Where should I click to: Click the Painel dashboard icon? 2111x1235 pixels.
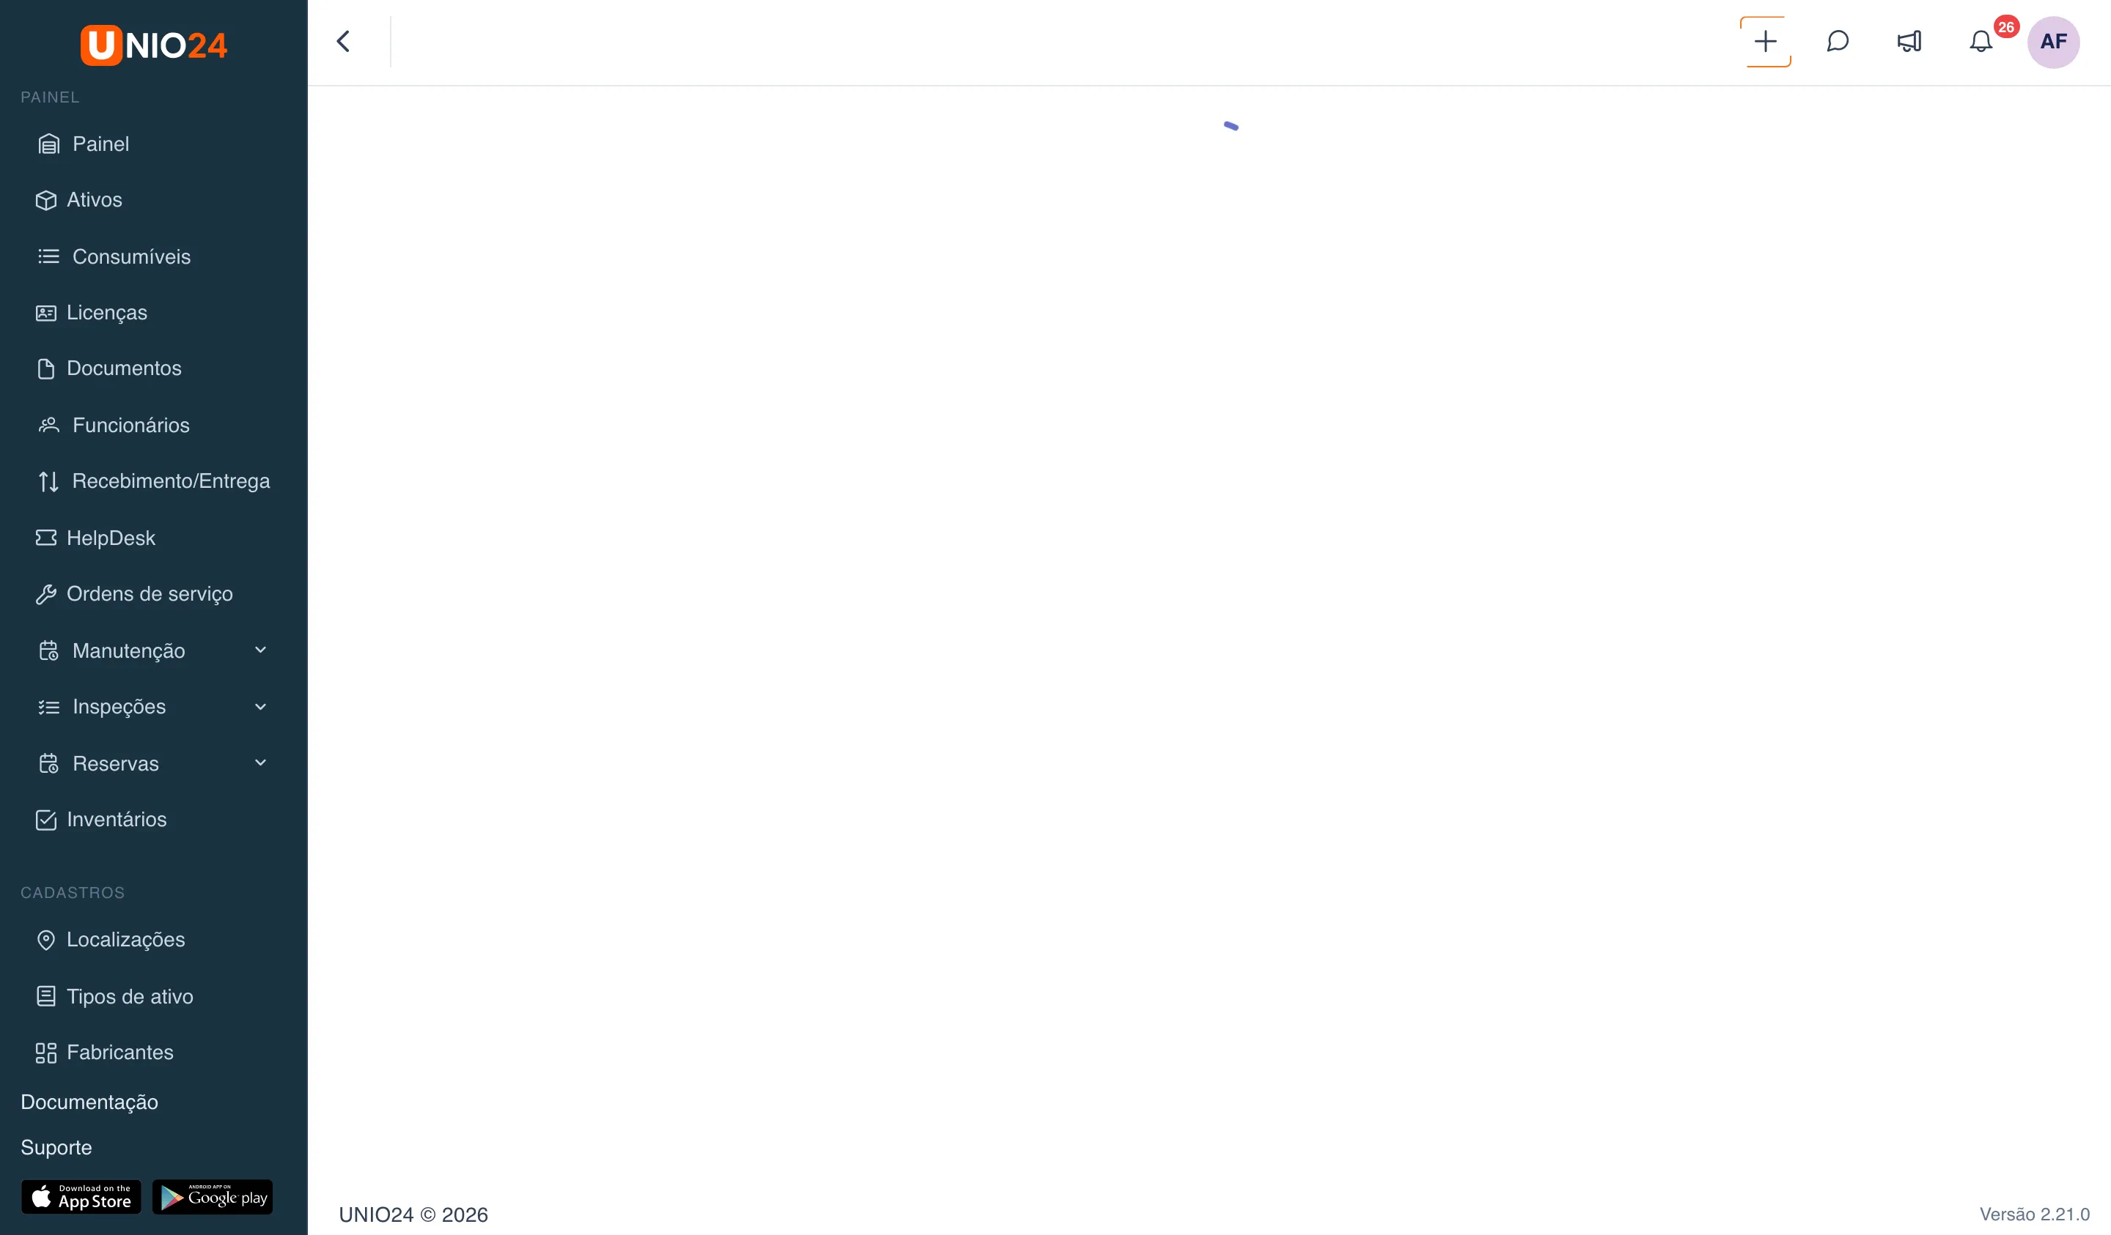(x=48, y=144)
